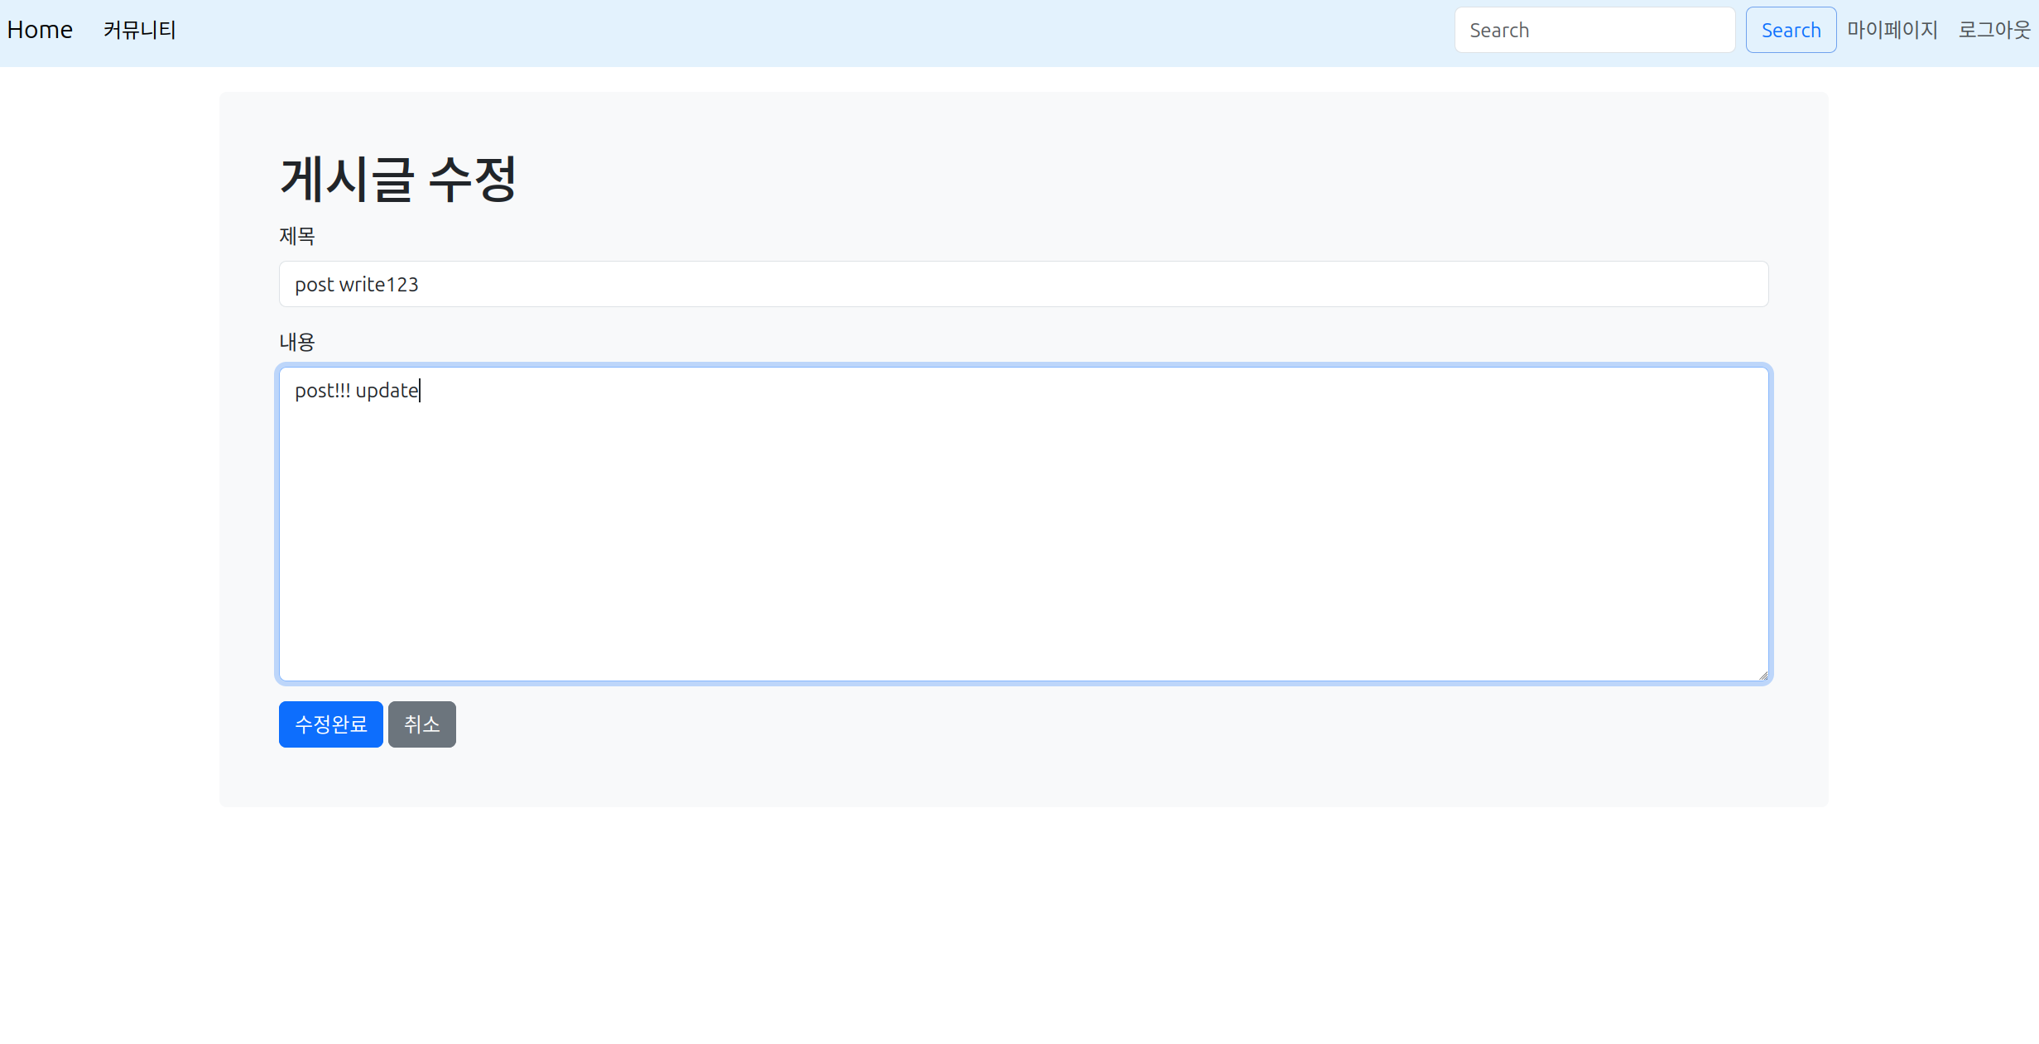This screenshot has height=1044, width=2039.
Task: Click the 제목 input containing post write123
Action: (1023, 284)
